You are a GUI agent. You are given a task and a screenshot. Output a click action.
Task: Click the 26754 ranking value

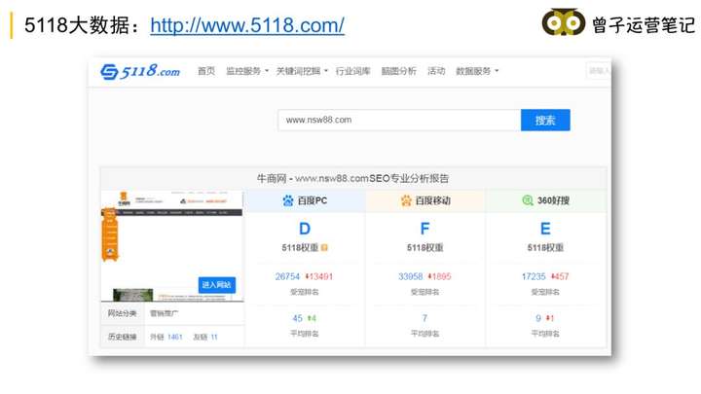(x=287, y=276)
